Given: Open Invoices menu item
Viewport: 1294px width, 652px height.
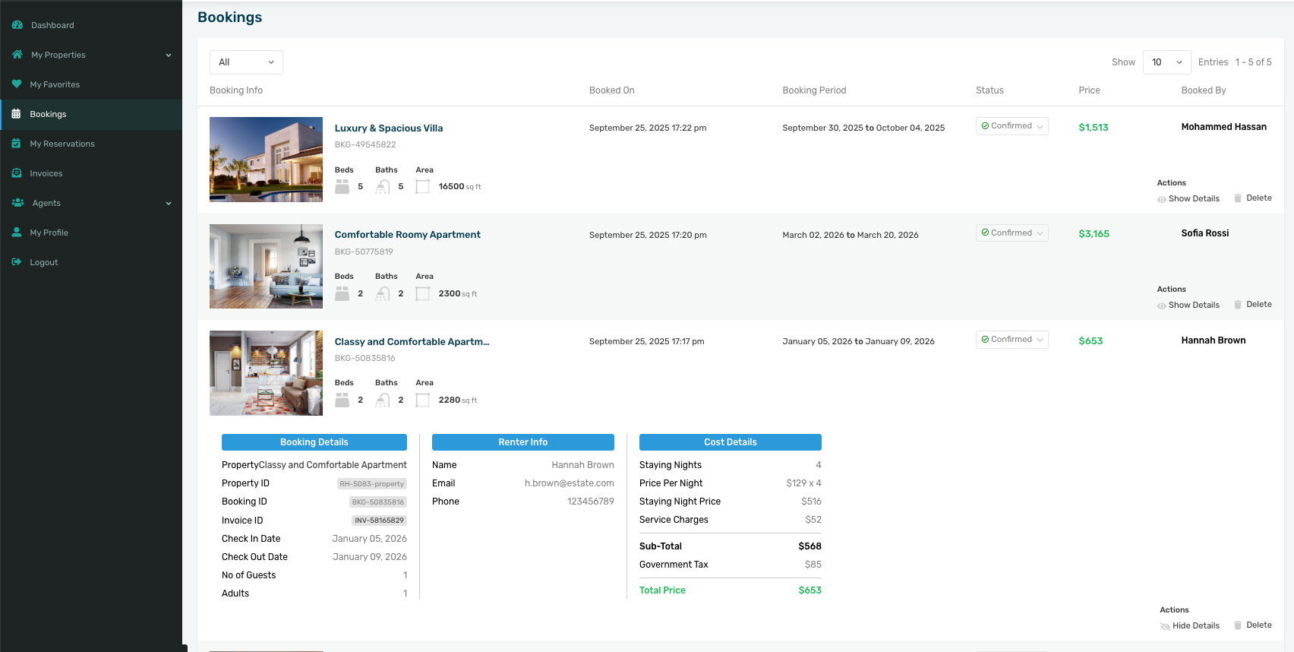Looking at the screenshot, I should [46, 173].
